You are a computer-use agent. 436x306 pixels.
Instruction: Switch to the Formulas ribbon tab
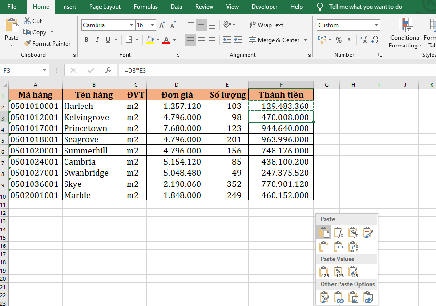(x=145, y=7)
